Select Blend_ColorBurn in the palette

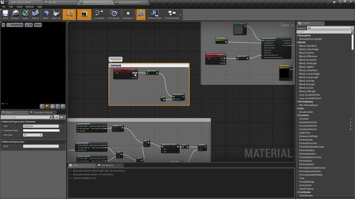pos(308,46)
